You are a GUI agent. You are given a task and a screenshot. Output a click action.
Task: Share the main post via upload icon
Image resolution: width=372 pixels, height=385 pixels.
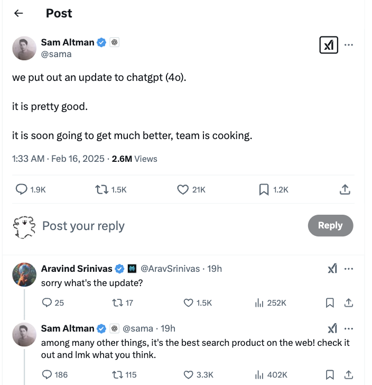click(x=344, y=189)
